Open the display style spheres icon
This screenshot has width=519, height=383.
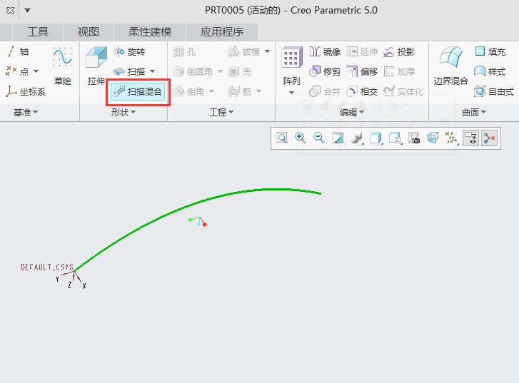tap(357, 138)
